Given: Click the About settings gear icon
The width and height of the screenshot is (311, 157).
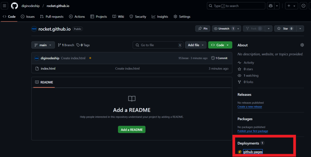Looking at the screenshot, I should [x=302, y=45].
